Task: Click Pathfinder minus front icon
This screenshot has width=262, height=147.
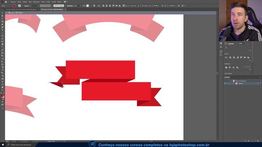Action: click(x=230, y=67)
